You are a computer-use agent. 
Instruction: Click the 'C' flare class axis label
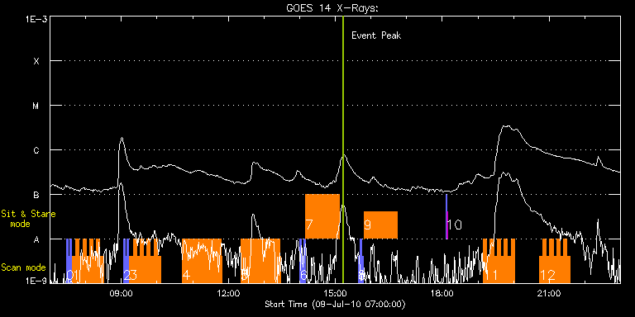click(36, 150)
